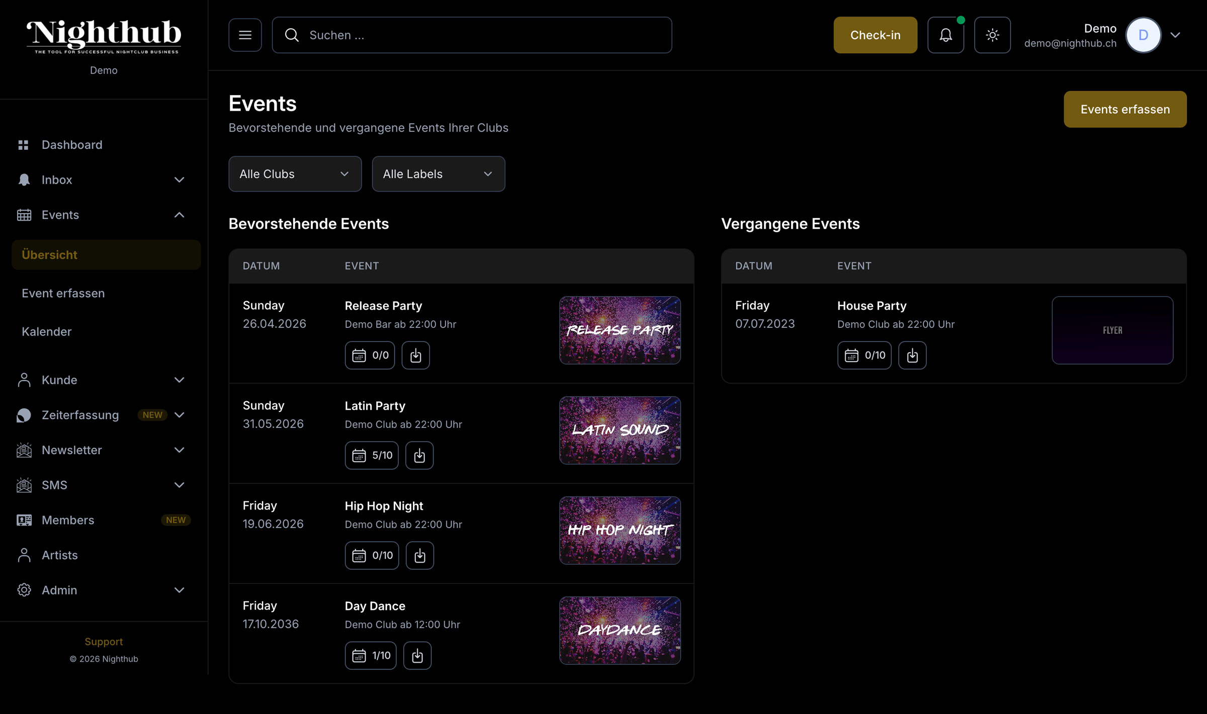This screenshot has width=1207, height=714.
Task: Toggle light/dark theme with sun icon
Action: [x=992, y=35]
